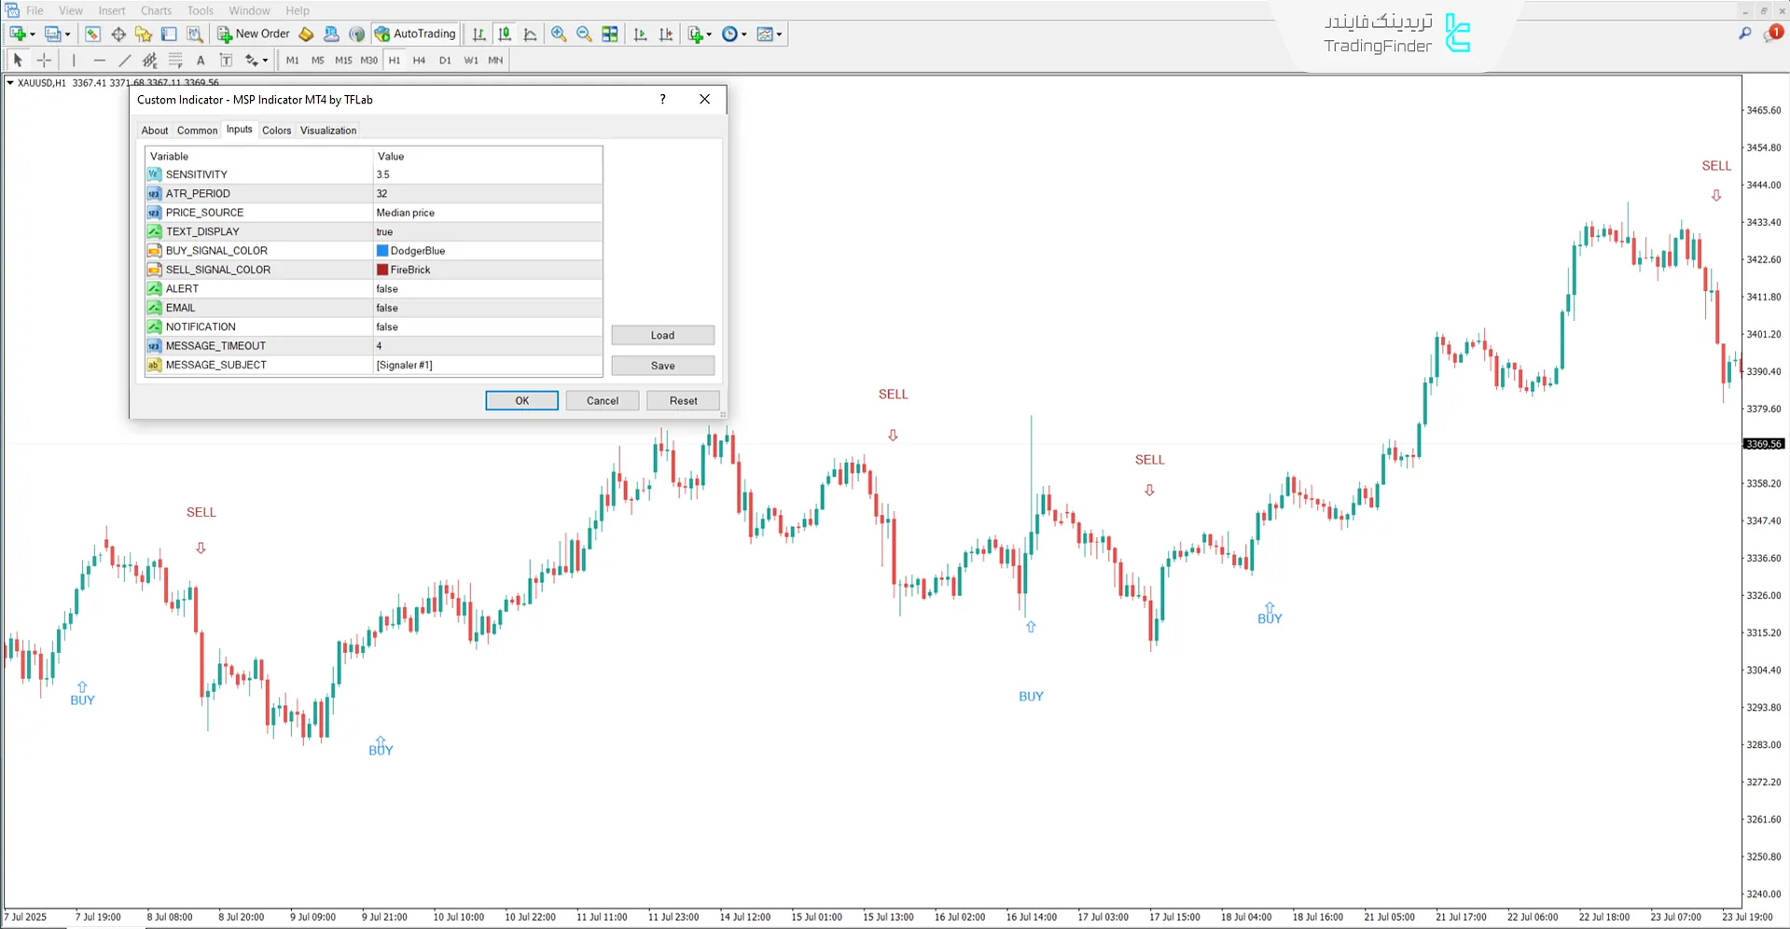Toggle the H4 timeframe button
Viewport: 1790px width, 929px height.
click(419, 60)
